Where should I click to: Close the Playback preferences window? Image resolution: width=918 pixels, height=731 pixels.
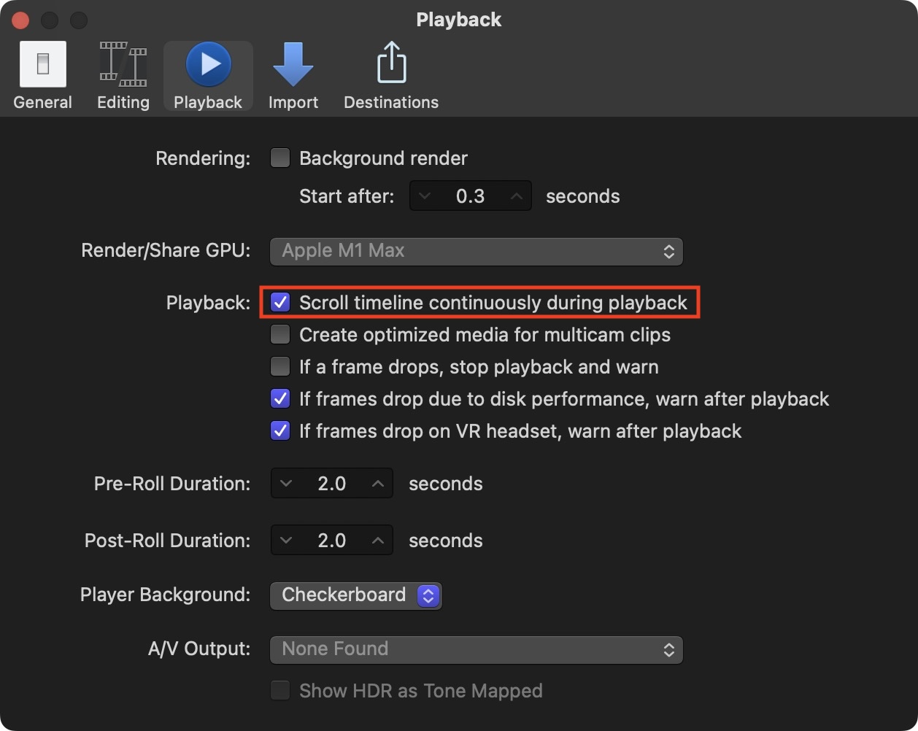[20, 20]
